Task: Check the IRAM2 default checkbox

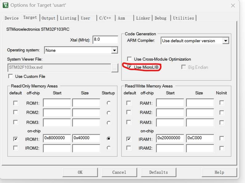Action: (129, 148)
